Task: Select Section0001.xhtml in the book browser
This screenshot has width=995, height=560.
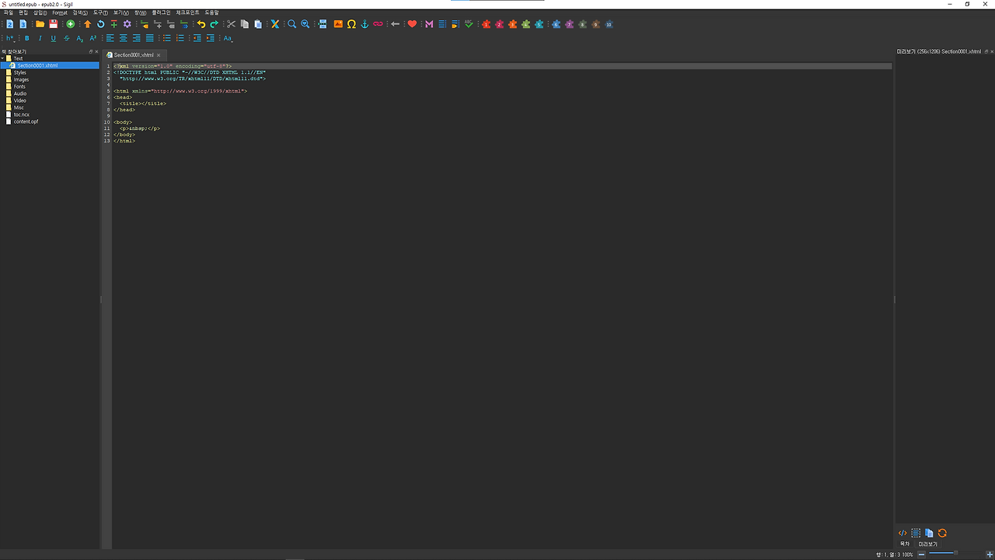Action: click(x=37, y=65)
